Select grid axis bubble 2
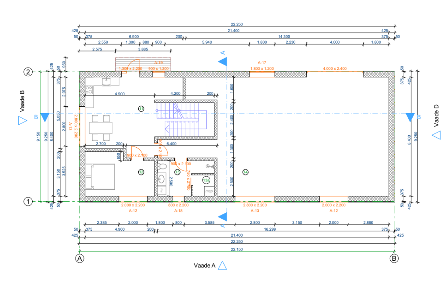446x283 pixels. (x=28, y=72)
